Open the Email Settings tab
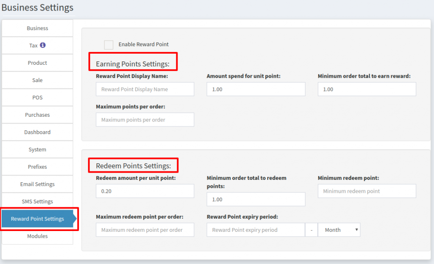This screenshot has height=264, width=434. (37, 184)
